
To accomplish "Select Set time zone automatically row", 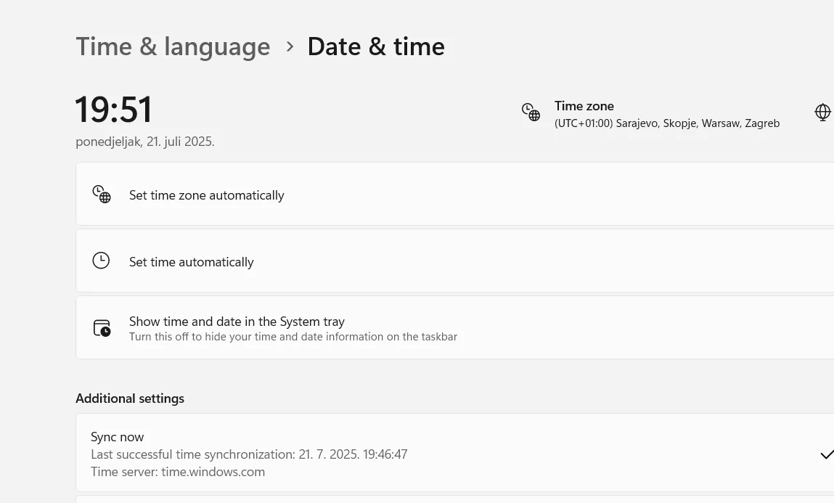I will point(455,194).
